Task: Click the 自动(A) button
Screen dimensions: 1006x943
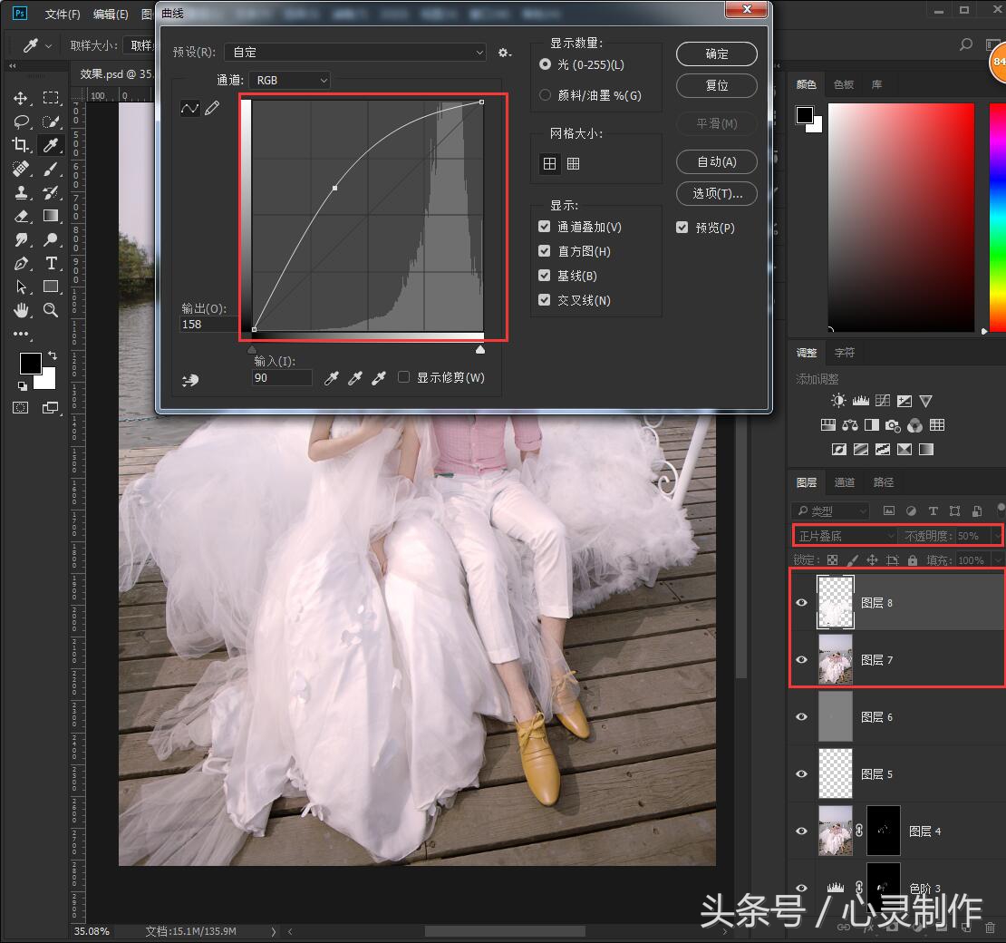Action: (716, 161)
